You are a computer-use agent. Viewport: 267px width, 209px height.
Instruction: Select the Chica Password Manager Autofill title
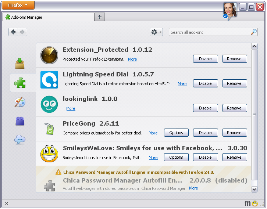[x=122, y=180]
